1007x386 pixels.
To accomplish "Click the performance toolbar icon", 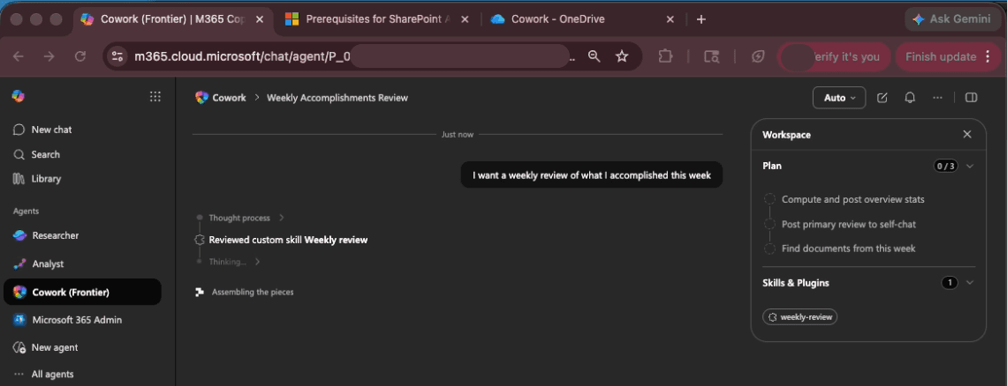I will pos(758,56).
